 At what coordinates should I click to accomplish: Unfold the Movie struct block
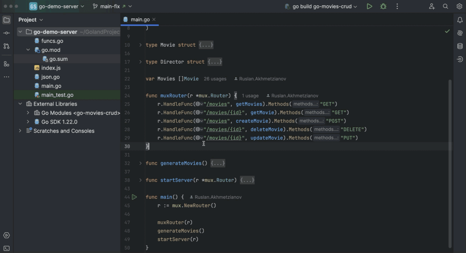tap(141, 45)
